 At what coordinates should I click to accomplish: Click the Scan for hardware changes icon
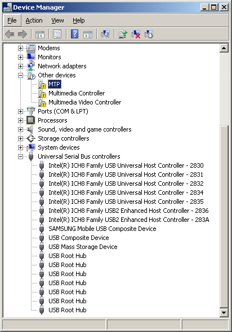[105, 34]
